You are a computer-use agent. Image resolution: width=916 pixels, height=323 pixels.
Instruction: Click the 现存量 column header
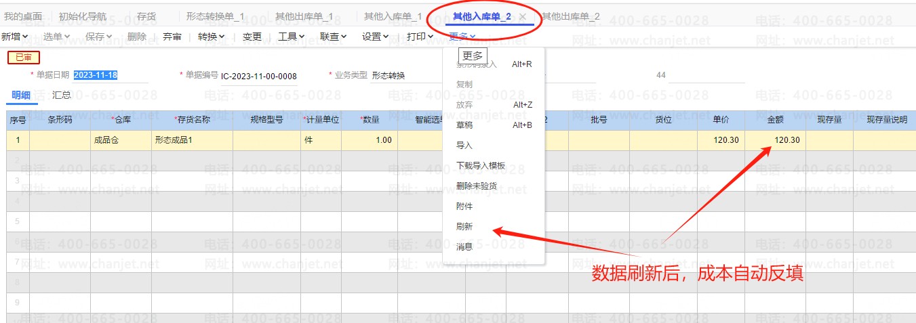[829, 120]
